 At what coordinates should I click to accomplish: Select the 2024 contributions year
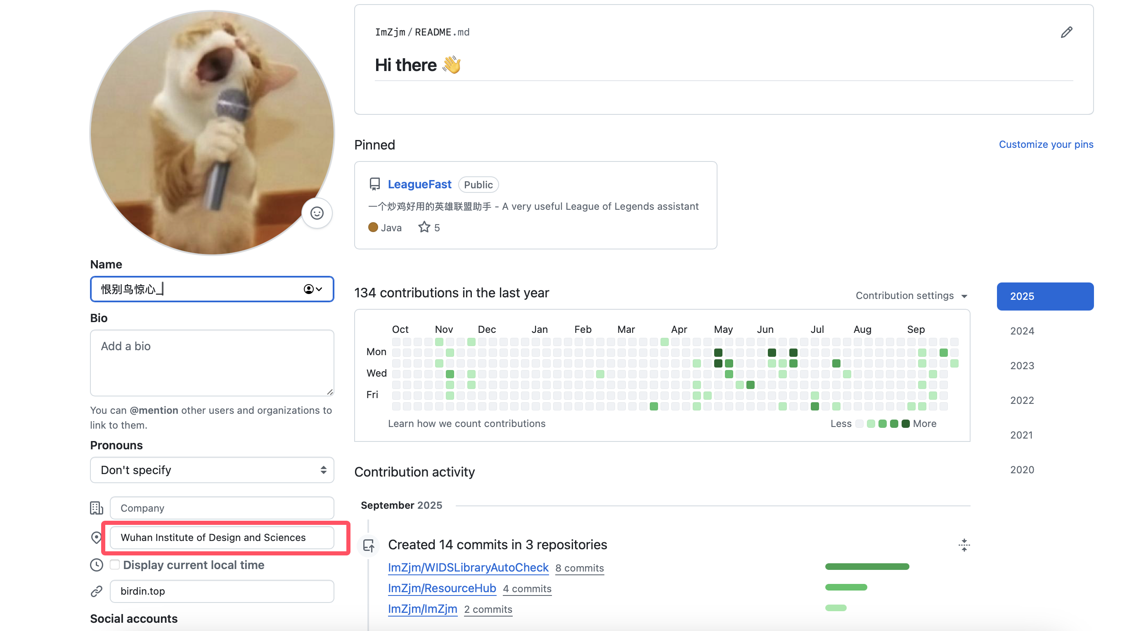pos(1022,331)
